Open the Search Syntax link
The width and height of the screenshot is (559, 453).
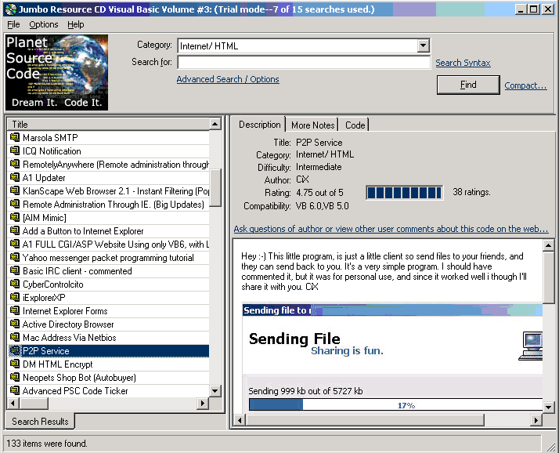(463, 63)
